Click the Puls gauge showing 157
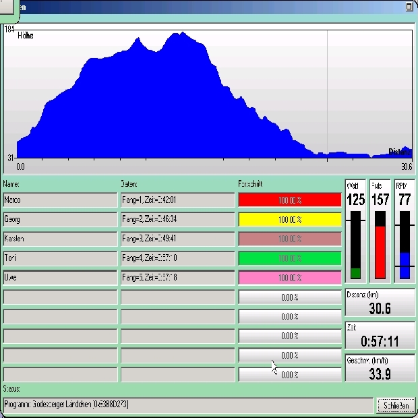 380,231
